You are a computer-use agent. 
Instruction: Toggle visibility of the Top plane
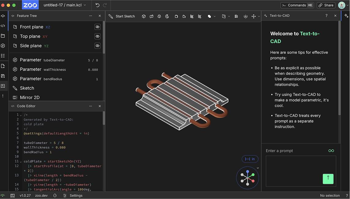coord(97,36)
